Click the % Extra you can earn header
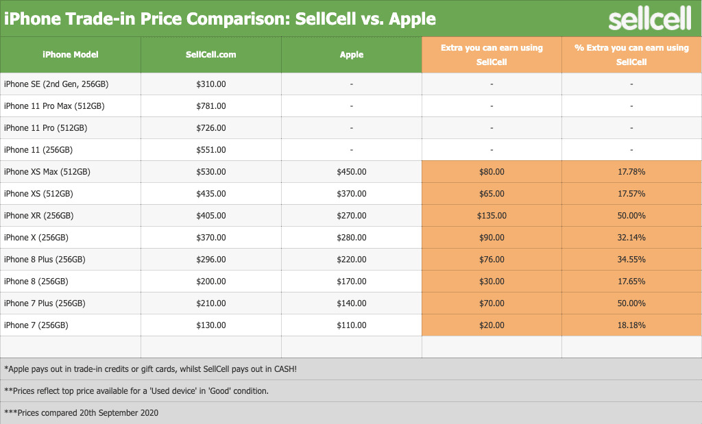Screen dimensions: 702x424 pos(631,55)
